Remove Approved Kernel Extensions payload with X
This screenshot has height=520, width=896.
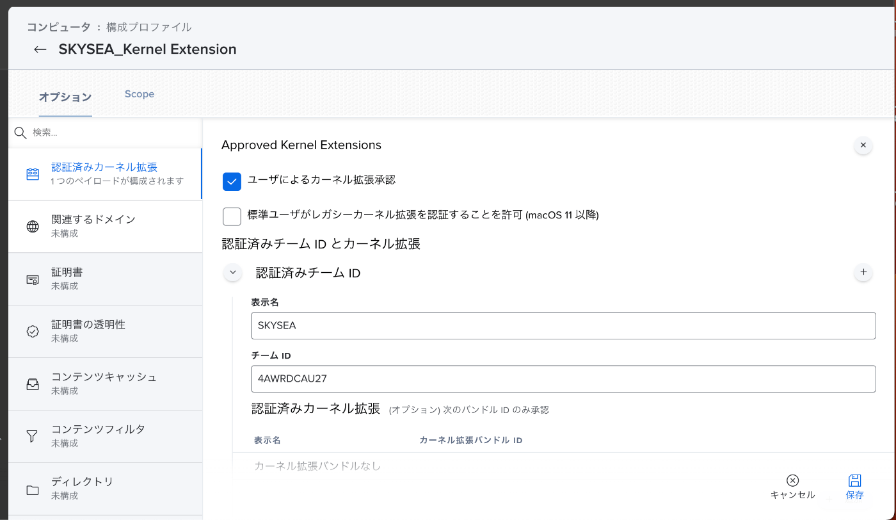pos(863,145)
